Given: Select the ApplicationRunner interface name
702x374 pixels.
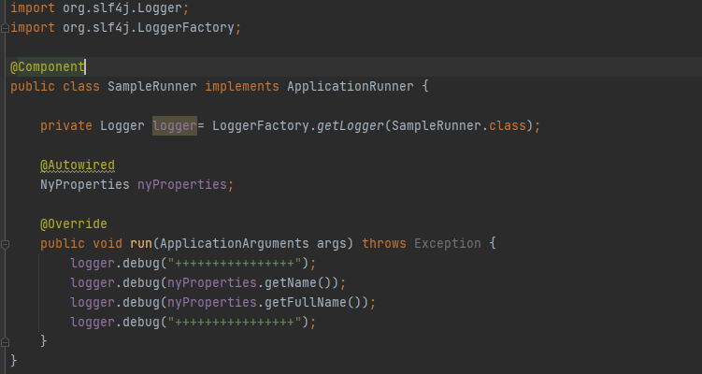Looking at the screenshot, I should [351, 86].
